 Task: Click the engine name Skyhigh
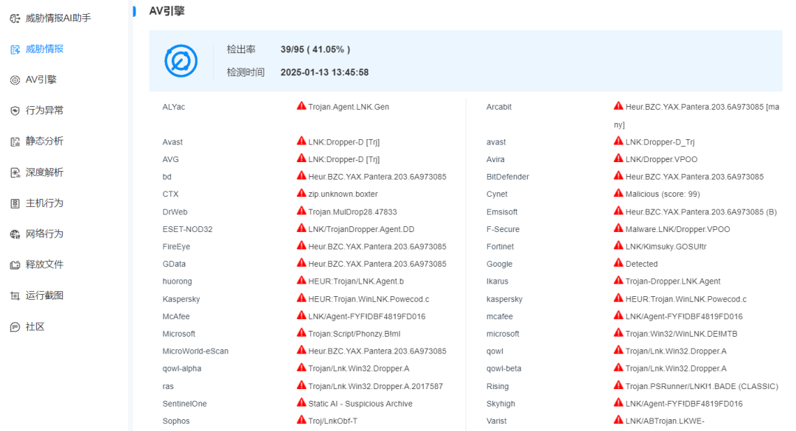pos(500,404)
